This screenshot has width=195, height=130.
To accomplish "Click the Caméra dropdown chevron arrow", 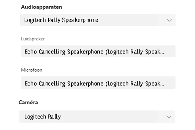I will (x=169, y=117).
